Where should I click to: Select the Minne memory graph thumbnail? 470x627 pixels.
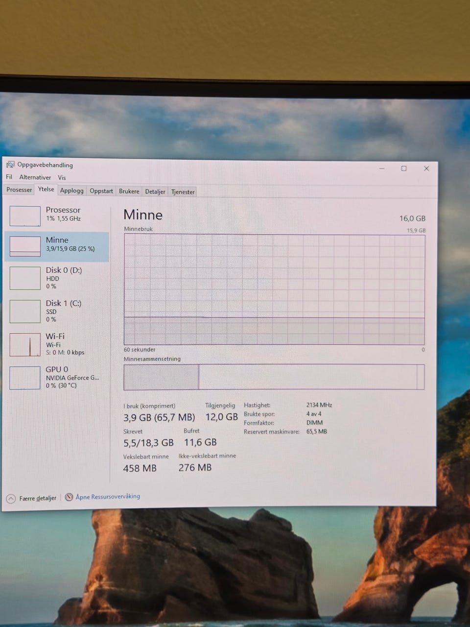tap(25, 246)
